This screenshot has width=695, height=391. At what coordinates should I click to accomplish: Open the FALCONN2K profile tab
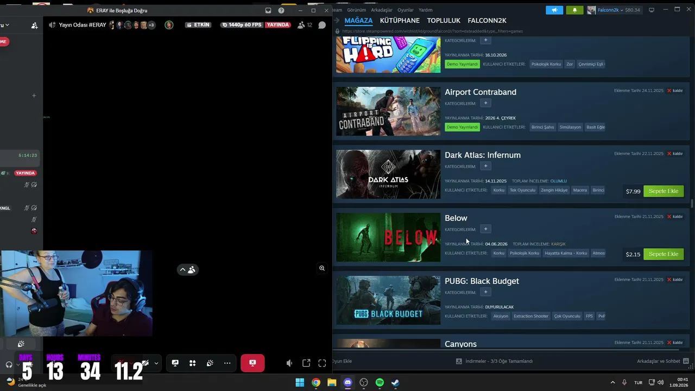click(x=487, y=21)
